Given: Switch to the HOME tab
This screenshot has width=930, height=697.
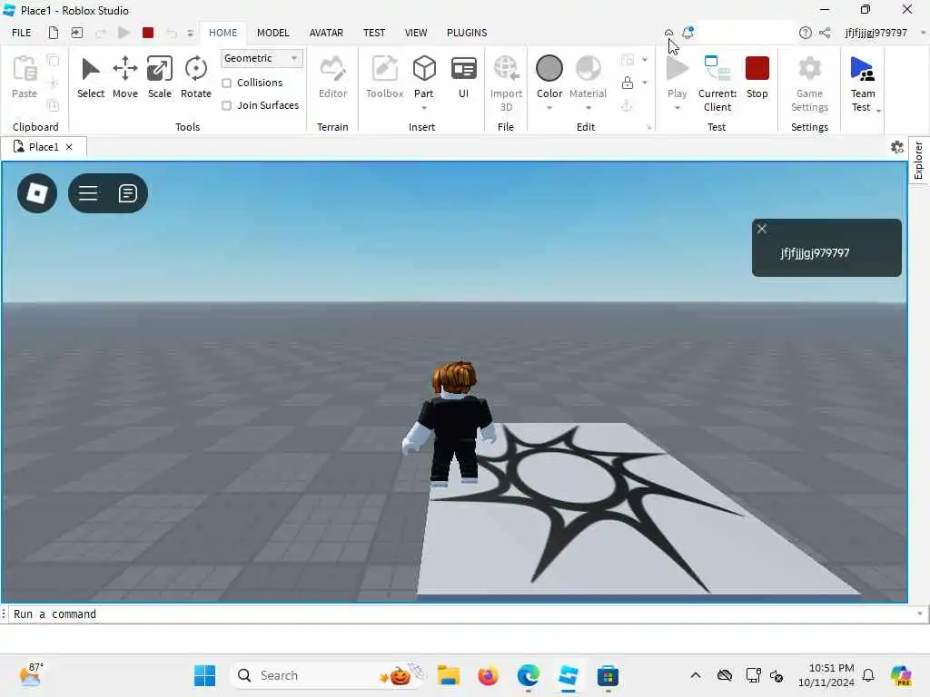Looking at the screenshot, I should (x=223, y=33).
